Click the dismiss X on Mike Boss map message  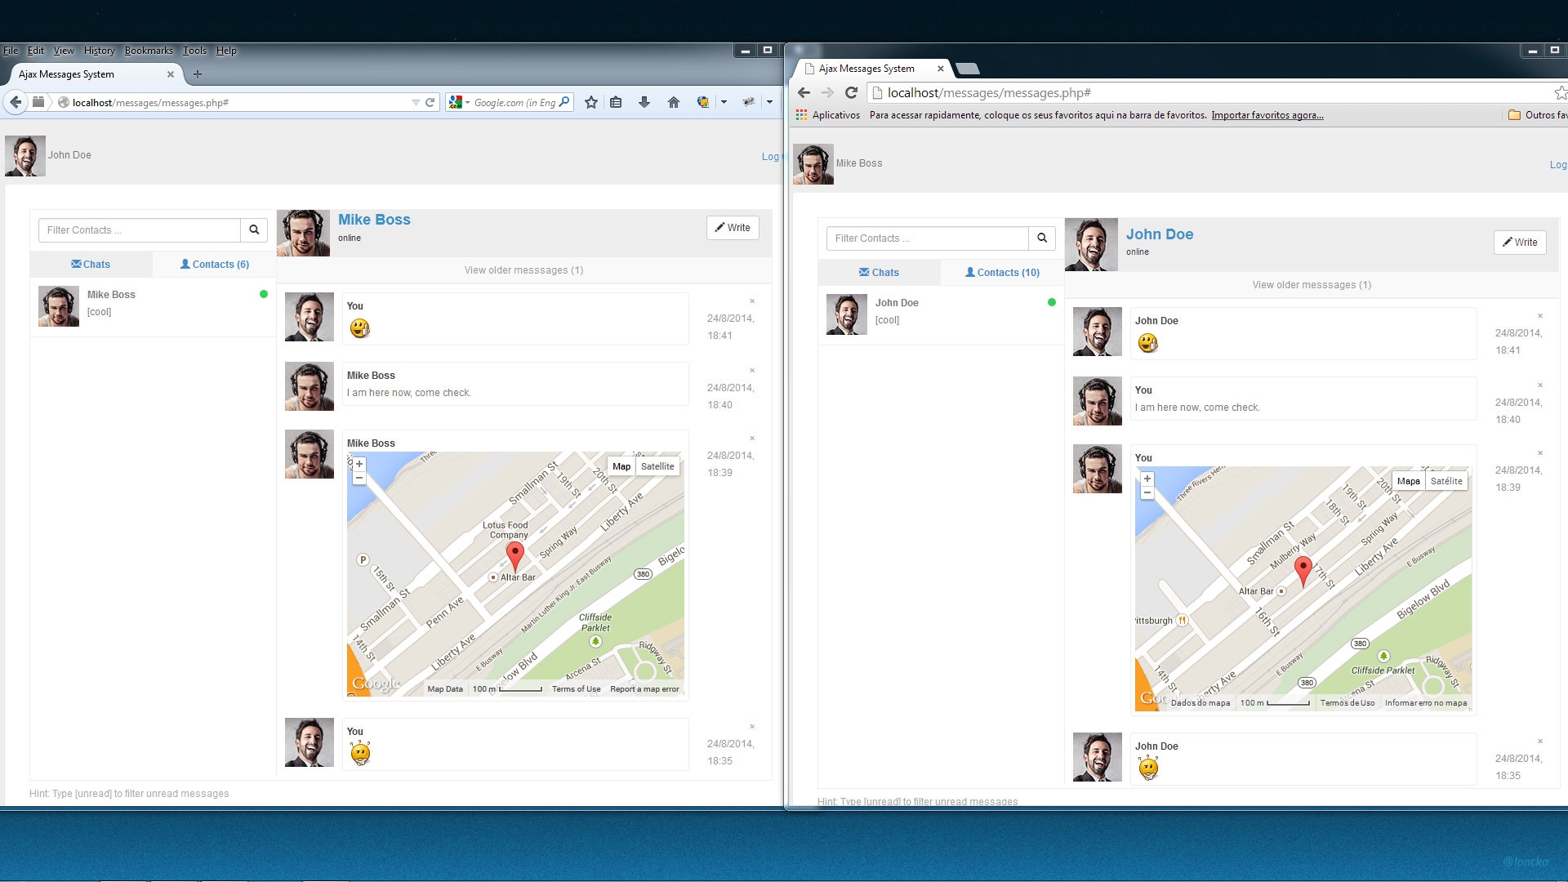coord(753,437)
